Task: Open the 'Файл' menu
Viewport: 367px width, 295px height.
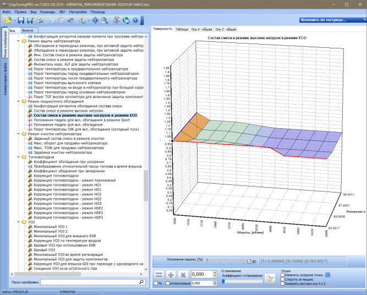Action: pyautogui.click(x=7, y=12)
